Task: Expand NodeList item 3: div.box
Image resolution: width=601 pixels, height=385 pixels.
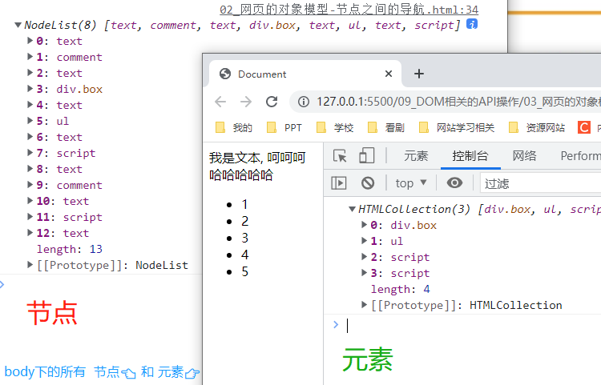Action: (x=30, y=89)
